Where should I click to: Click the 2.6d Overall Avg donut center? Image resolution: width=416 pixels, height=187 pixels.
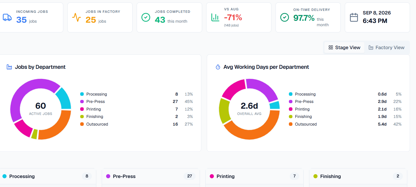(249, 109)
